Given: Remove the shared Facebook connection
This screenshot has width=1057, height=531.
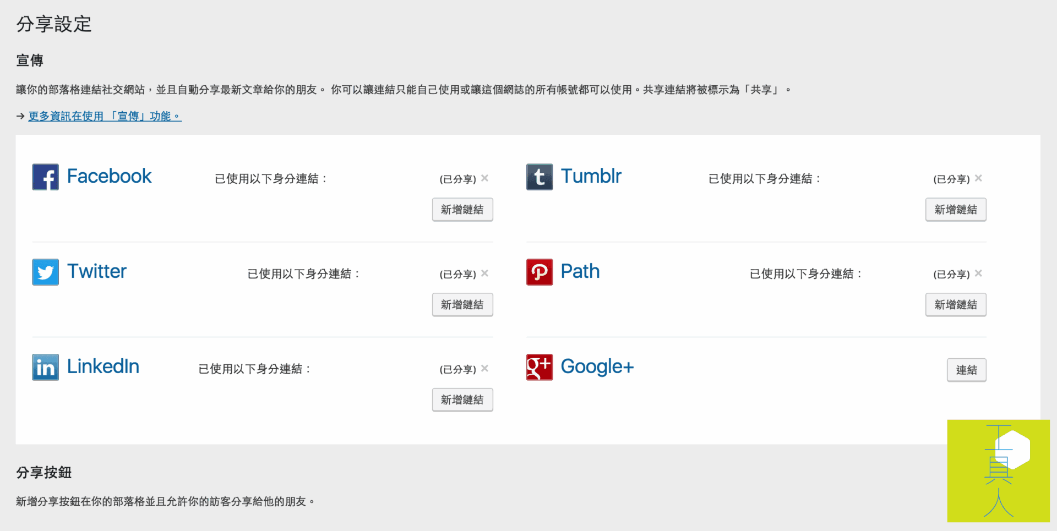Looking at the screenshot, I should (x=484, y=178).
